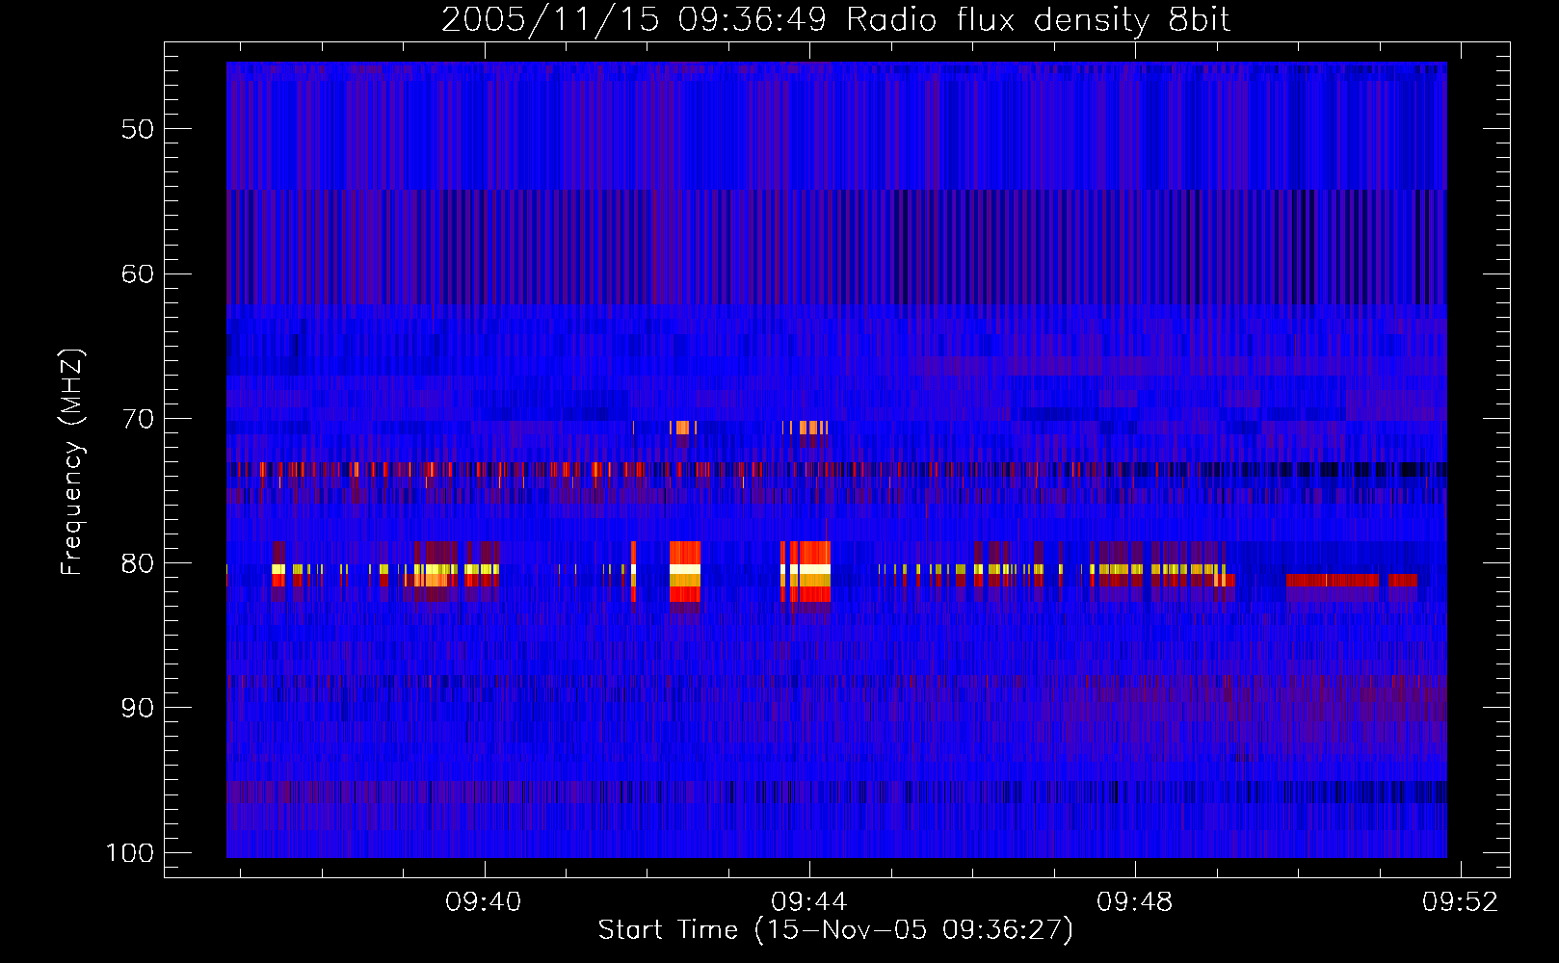Click the '50' frequency tick label
Viewport: 1559px width, 963px height.
tap(138, 129)
